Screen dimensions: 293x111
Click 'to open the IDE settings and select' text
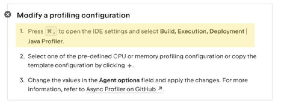click(x=108, y=31)
